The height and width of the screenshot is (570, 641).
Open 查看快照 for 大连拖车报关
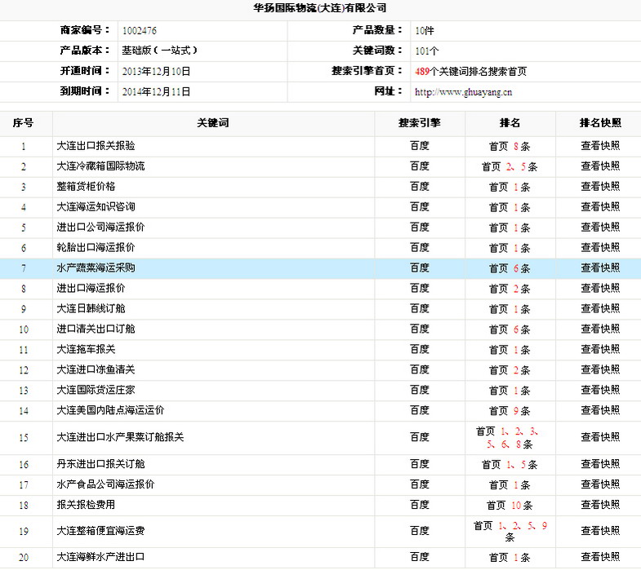599,350
